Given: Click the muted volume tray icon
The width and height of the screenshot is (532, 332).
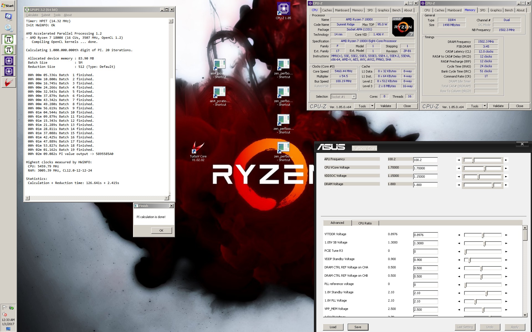Looking at the screenshot, I should coord(5,314).
